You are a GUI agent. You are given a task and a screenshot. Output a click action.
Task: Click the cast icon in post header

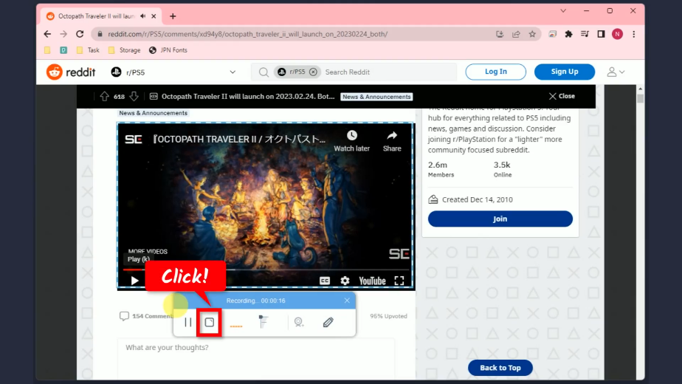[154, 96]
